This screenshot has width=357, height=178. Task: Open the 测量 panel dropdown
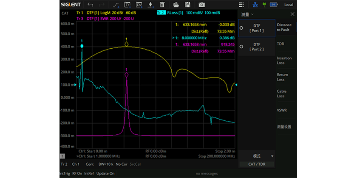(x=247, y=14)
